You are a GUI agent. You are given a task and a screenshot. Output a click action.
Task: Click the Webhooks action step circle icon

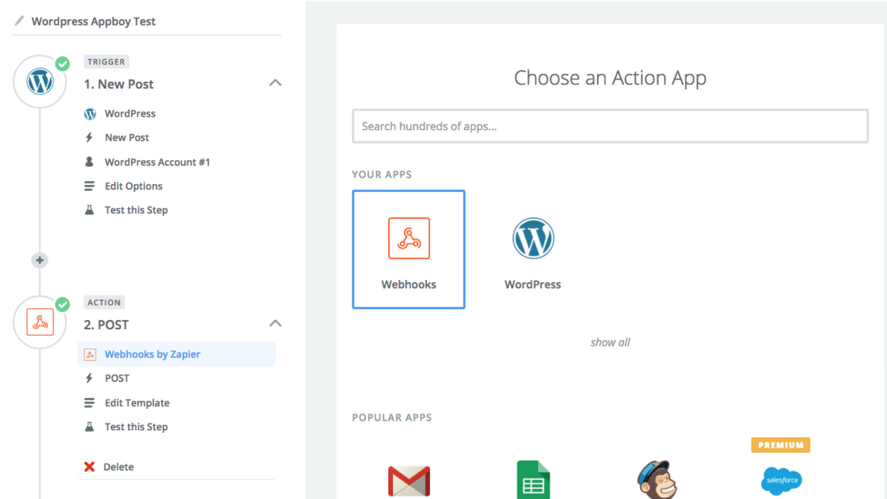[x=40, y=322]
